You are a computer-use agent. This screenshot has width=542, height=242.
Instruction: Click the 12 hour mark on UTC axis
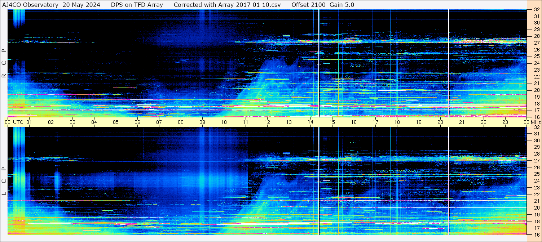267,122
